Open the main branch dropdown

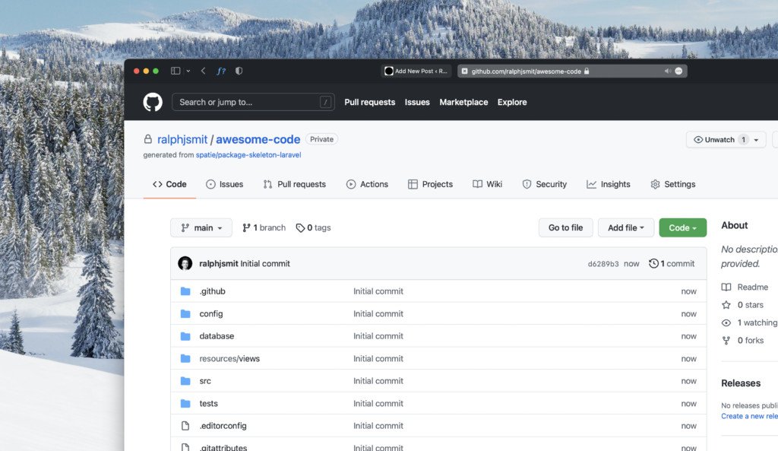click(x=201, y=227)
